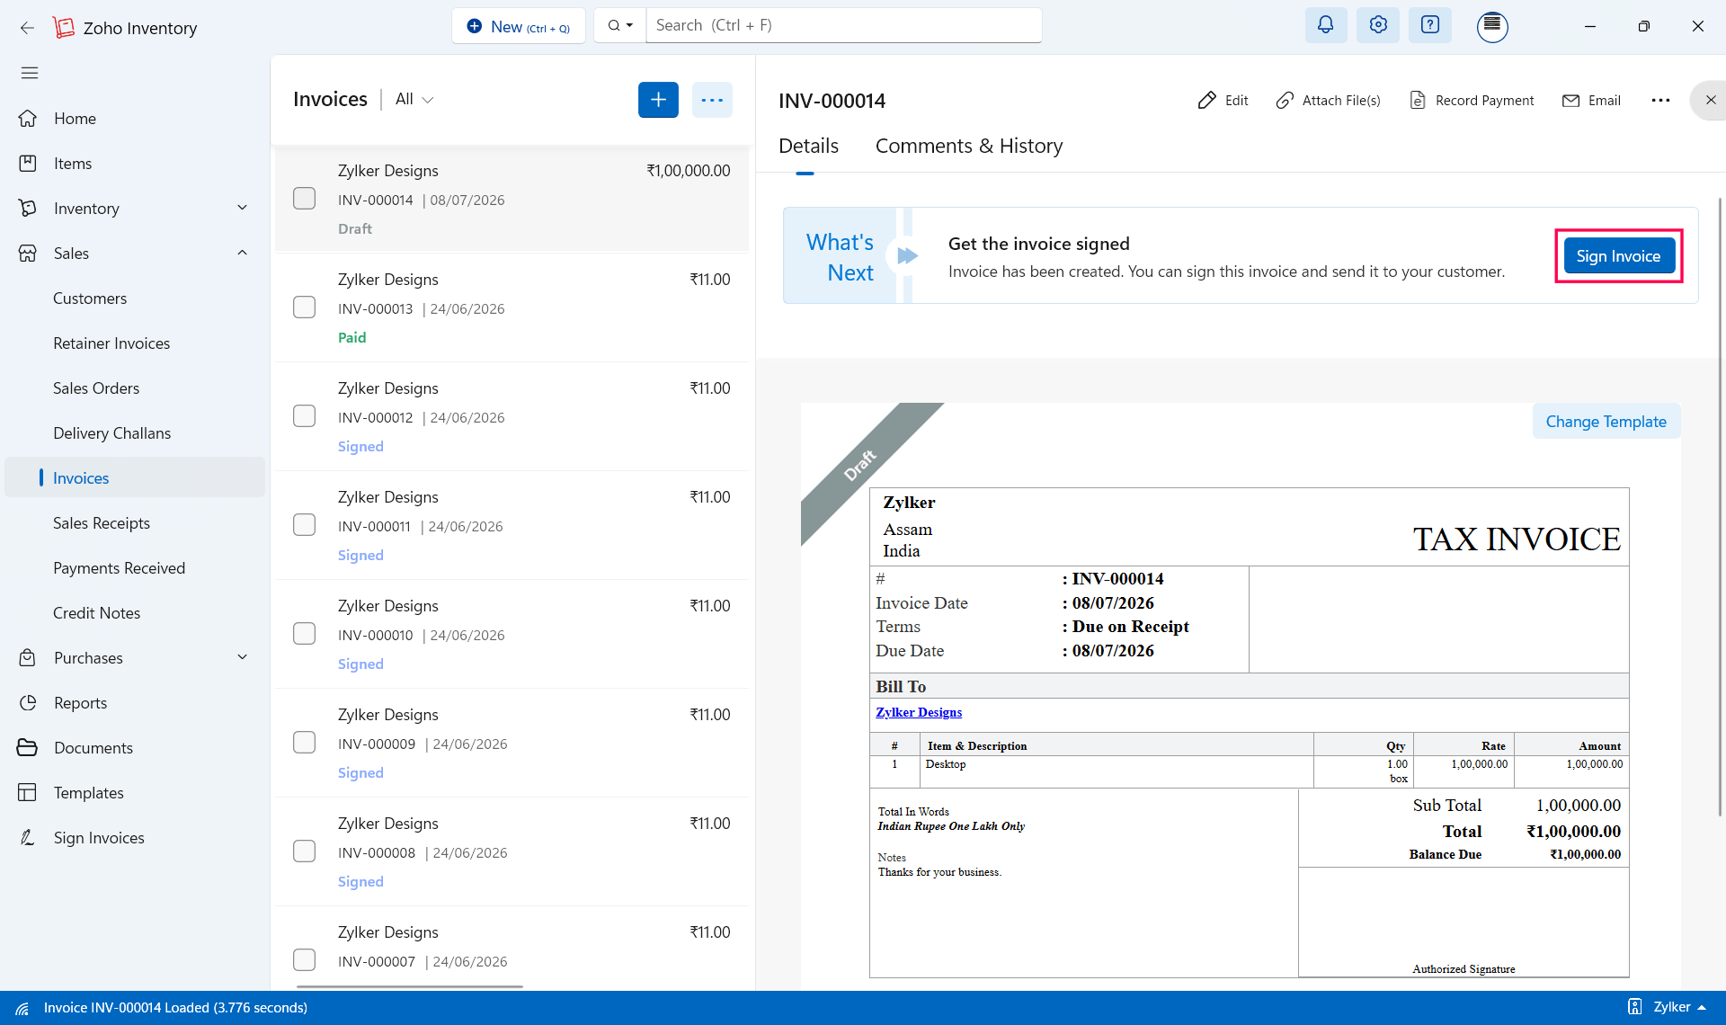Expand the Inventory sidebar section
The width and height of the screenshot is (1726, 1025).
242,208
